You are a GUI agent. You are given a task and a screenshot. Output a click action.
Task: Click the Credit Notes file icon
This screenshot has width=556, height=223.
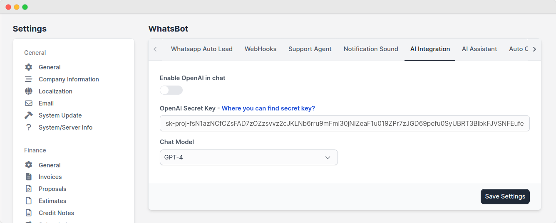(28, 213)
